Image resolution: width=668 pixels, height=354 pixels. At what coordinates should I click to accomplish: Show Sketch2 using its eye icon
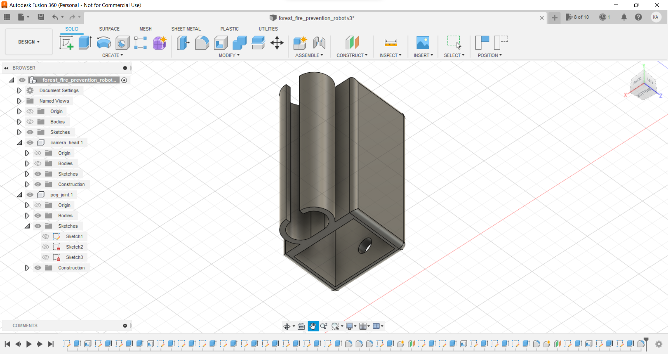point(46,247)
